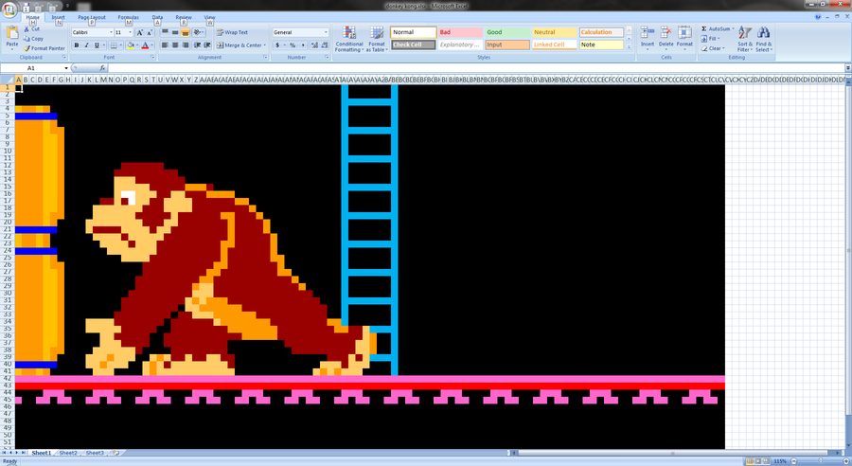
Task: Decrease decimal places
Action: (x=325, y=45)
